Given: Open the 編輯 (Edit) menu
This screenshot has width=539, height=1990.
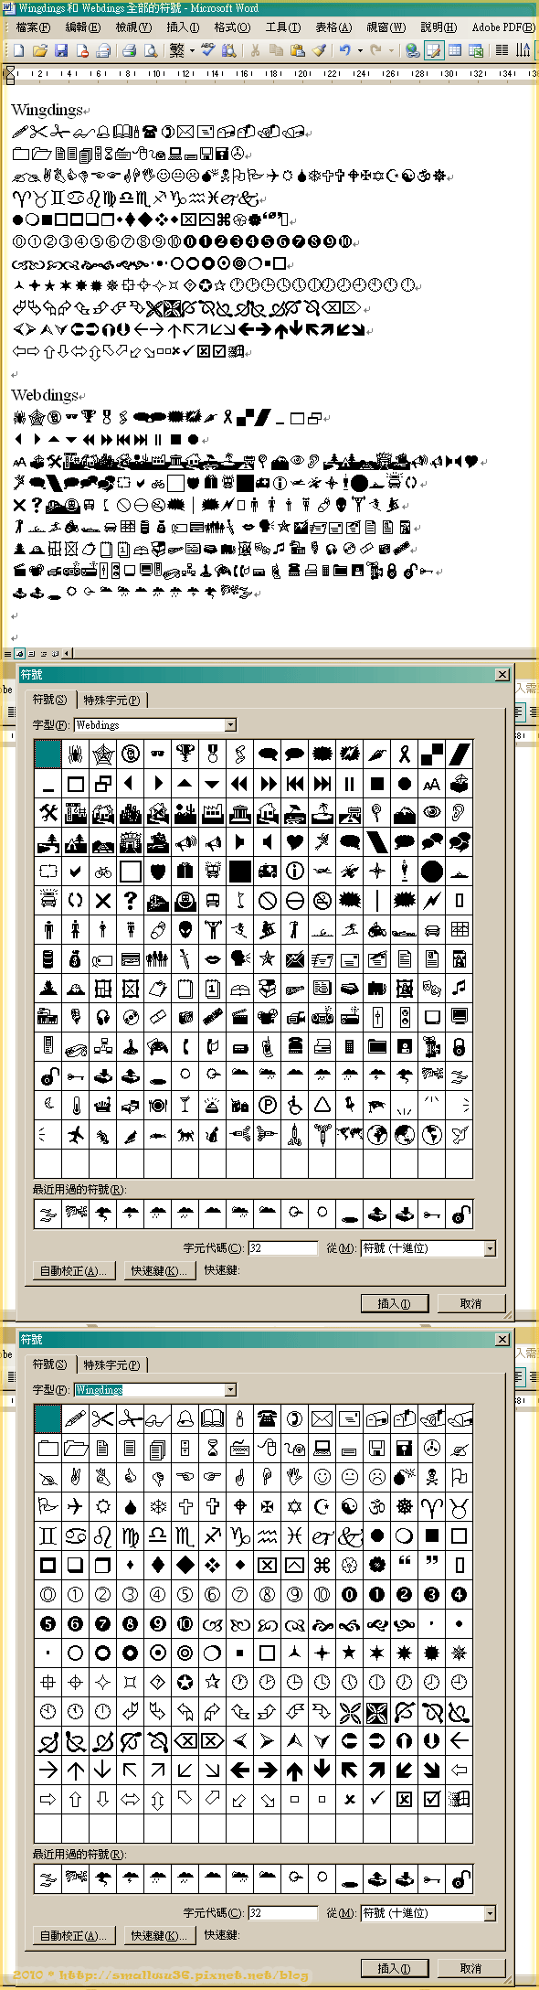Looking at the screenshot, I should (x=82, y=27).
